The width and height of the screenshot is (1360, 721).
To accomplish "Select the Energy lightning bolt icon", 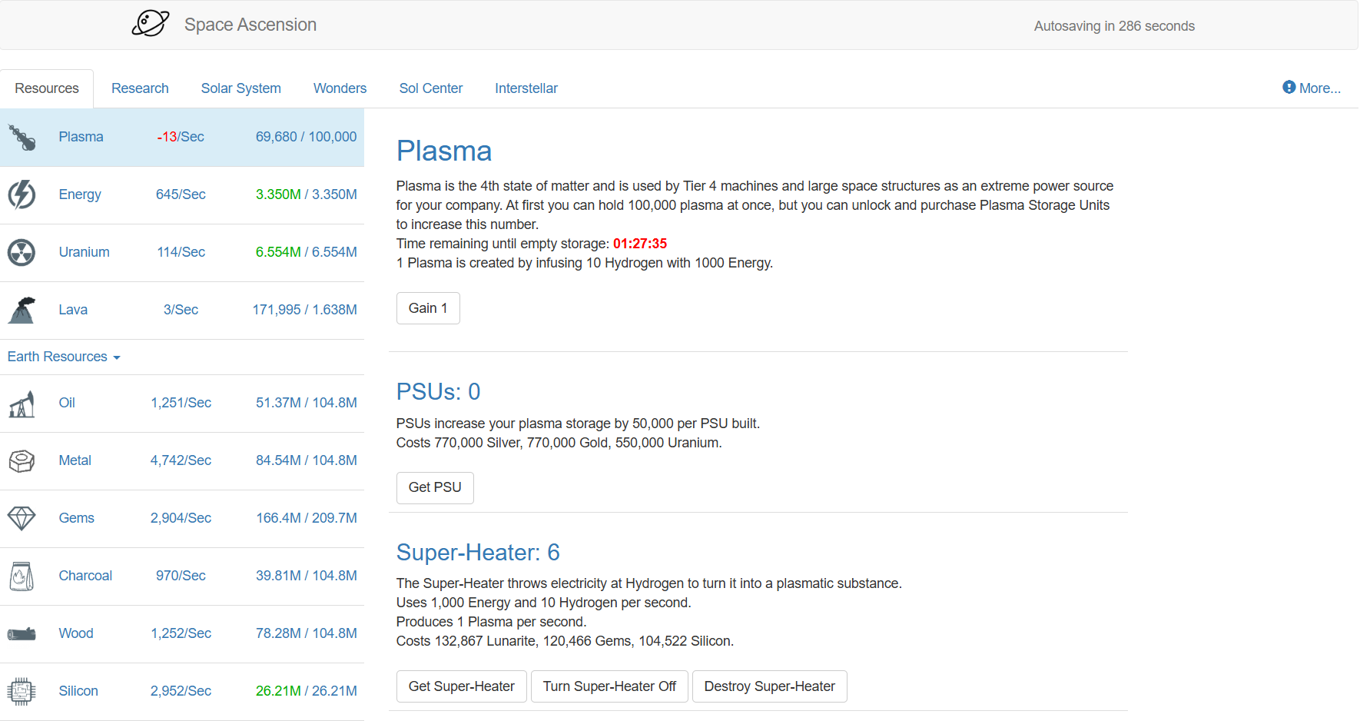I will 22,194.
